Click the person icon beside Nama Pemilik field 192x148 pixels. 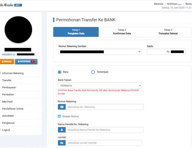pyautogui.click(x=62, y=130)
